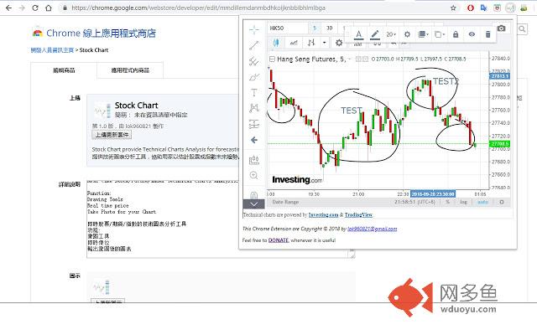Reload the browser page
This screenshot has width=537, height=335.
[35, 8]
